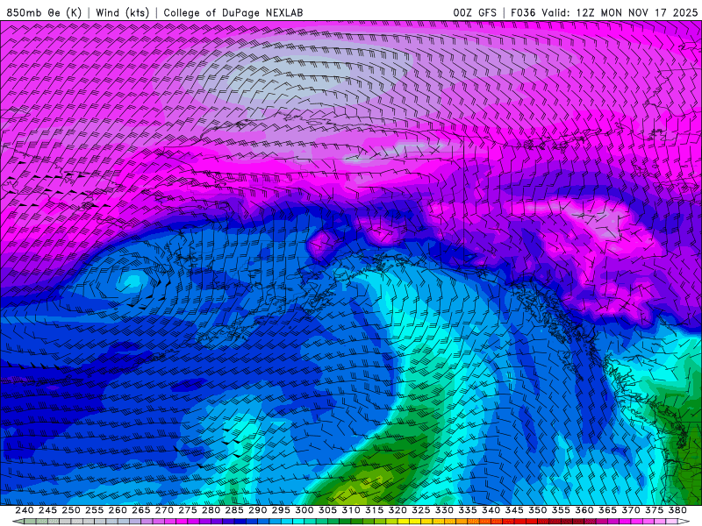Click the 350 colorbar scale label
Image resolution: width=702 pixels, height=526 pixels.
click(537, 510)
